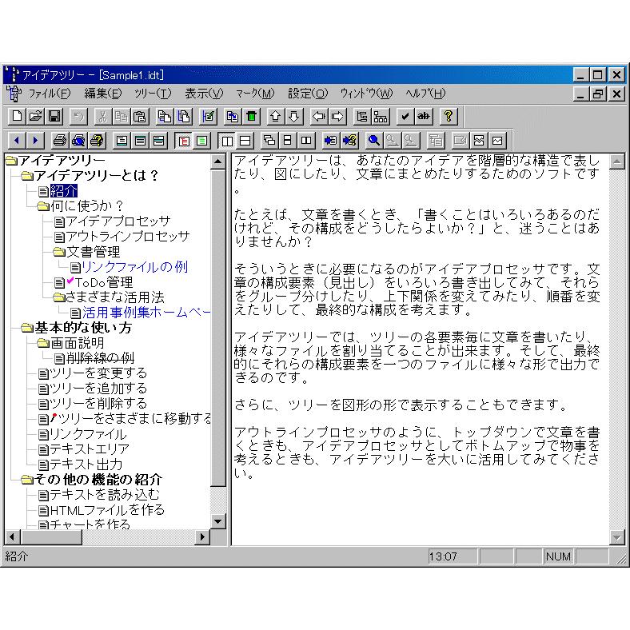Click the yellow question mark help icon
Image resolution: width=630 pixels, height=630 pixels.
click(x=449, y=116)
